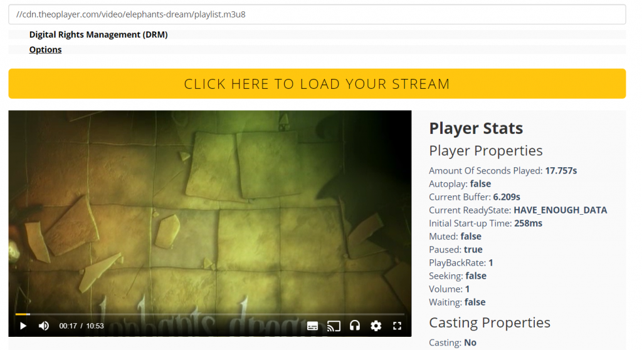Click the 'Click here to load your stream' button
This screenshot has height=350, width=642.
[317, 84]
